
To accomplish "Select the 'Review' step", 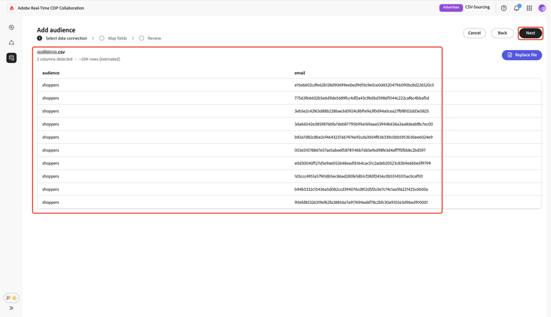I will [x=154, y=38].
